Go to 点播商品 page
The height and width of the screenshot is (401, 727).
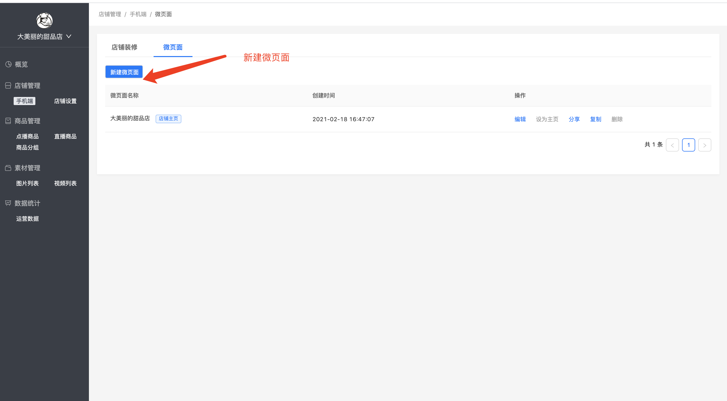(x=27, y=136)
